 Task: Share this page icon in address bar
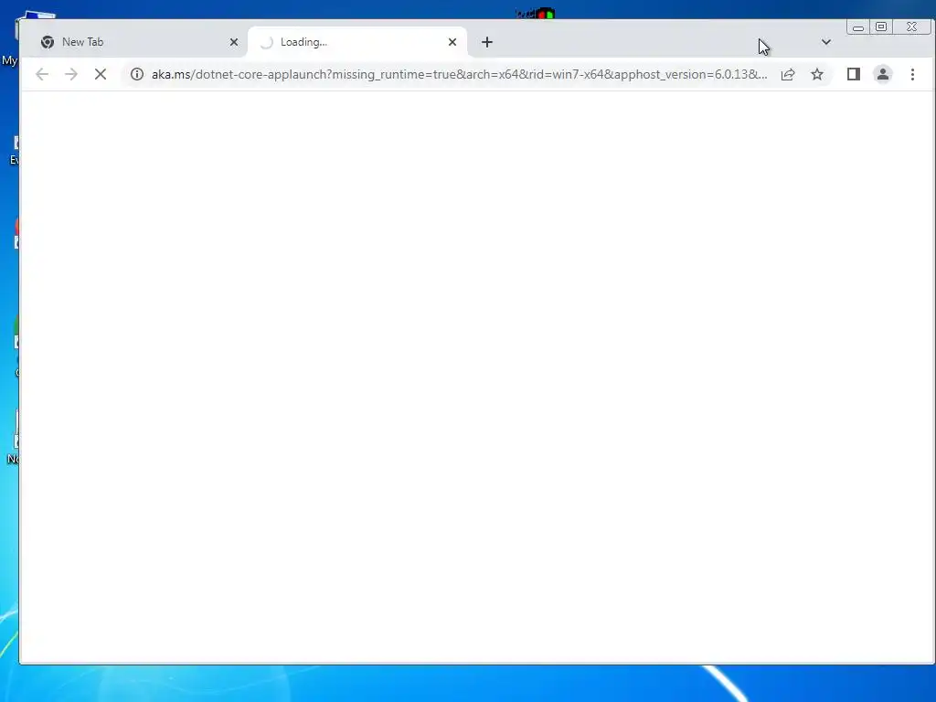point(788,74)
